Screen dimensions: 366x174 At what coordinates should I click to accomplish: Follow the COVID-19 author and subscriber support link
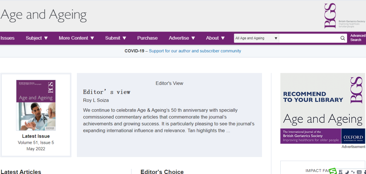click(x=195, y=51)
